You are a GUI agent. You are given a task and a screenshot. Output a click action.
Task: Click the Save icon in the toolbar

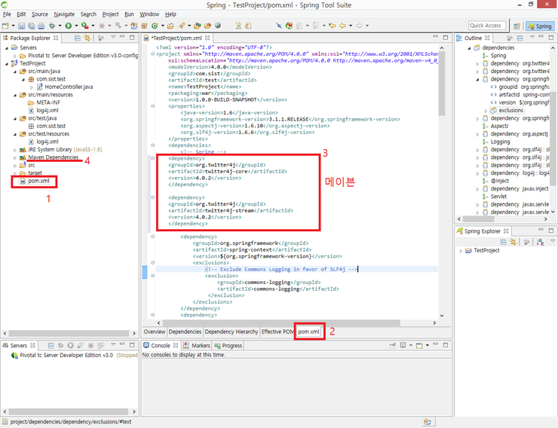(20, 26)
